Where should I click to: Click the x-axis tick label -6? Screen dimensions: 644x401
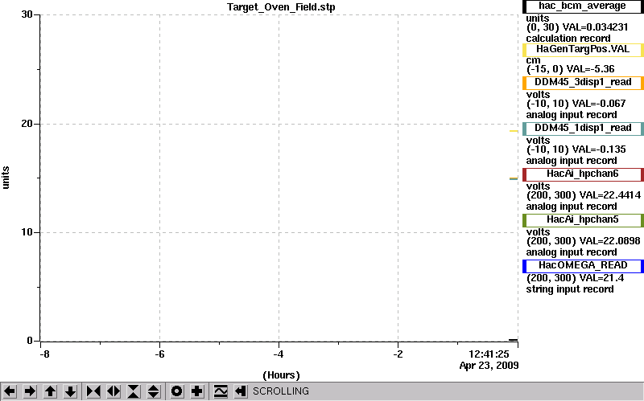[159, 354]
